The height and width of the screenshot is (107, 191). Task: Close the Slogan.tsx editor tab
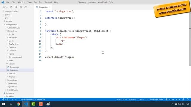[x=50, y=7]
